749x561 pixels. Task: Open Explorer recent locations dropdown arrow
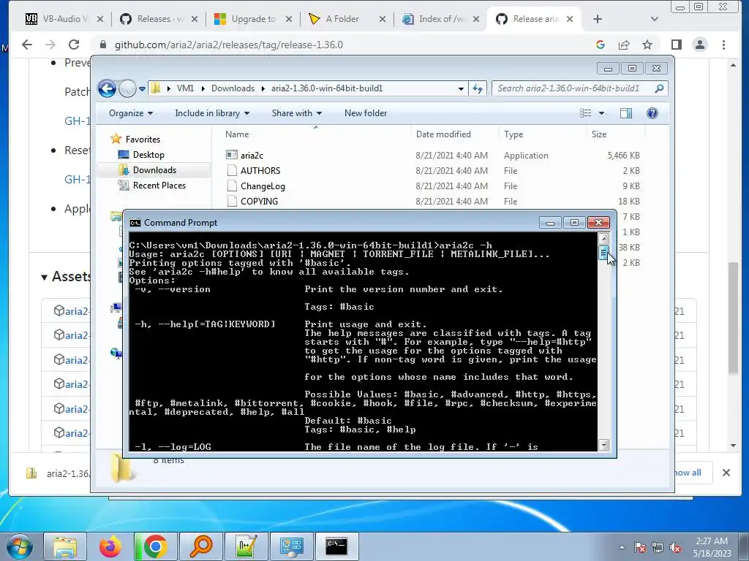point(142,88)
